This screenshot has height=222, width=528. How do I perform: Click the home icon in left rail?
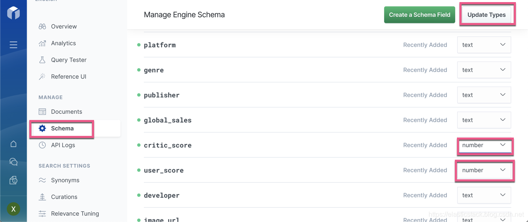[x=13, y=144]
